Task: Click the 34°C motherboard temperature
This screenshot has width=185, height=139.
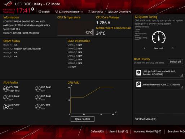Action: click(101, 33)
